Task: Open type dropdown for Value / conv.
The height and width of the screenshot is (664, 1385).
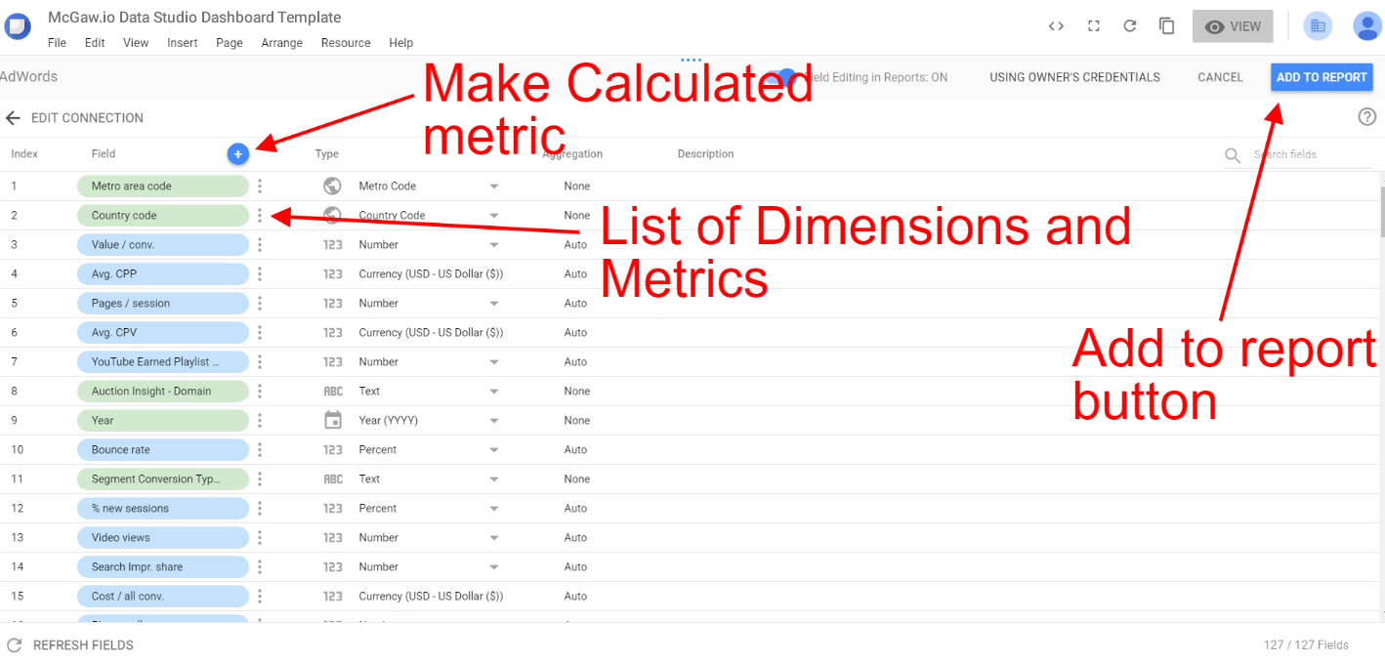Action: coord(494,245)
